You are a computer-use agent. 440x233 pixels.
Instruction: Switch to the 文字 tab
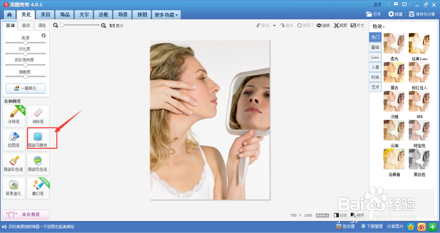[x=84, y=14]
